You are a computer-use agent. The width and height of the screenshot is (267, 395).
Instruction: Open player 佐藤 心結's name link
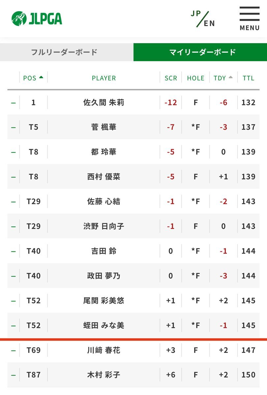pos(104,201)
